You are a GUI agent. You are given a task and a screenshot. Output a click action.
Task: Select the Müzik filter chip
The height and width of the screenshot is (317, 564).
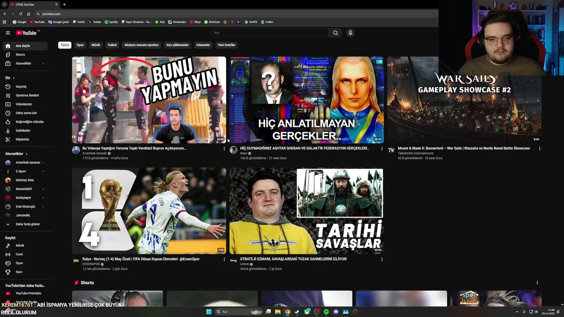tap(96, 45)
